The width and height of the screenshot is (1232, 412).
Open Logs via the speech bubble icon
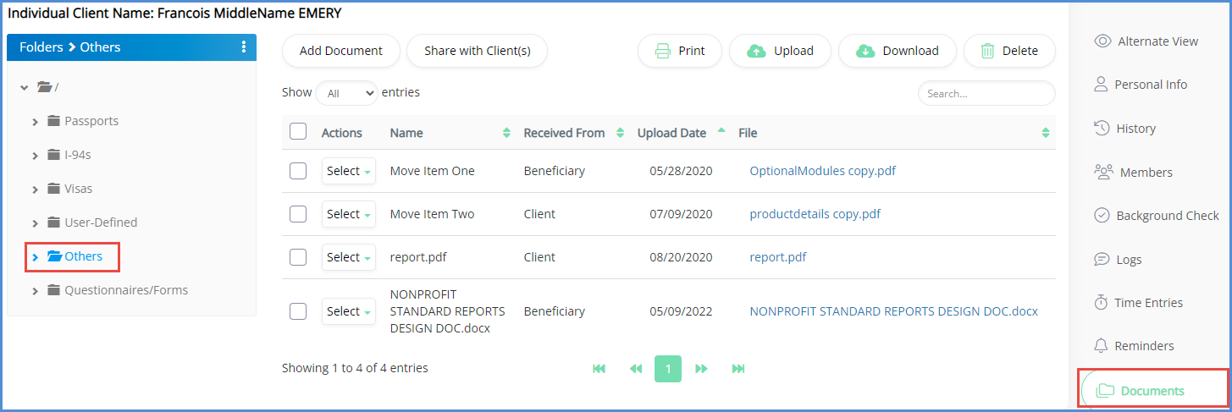(1102, 260)
